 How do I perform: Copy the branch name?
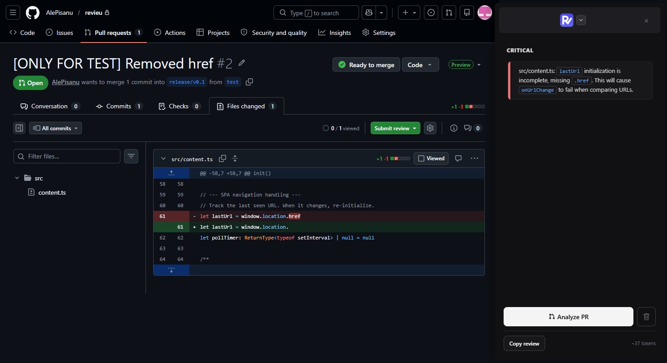(x=249, y=82)
